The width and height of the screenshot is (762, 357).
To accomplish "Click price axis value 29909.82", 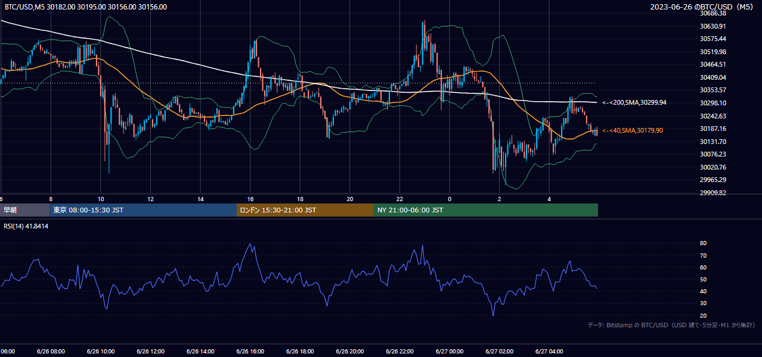I will point(713,193).
